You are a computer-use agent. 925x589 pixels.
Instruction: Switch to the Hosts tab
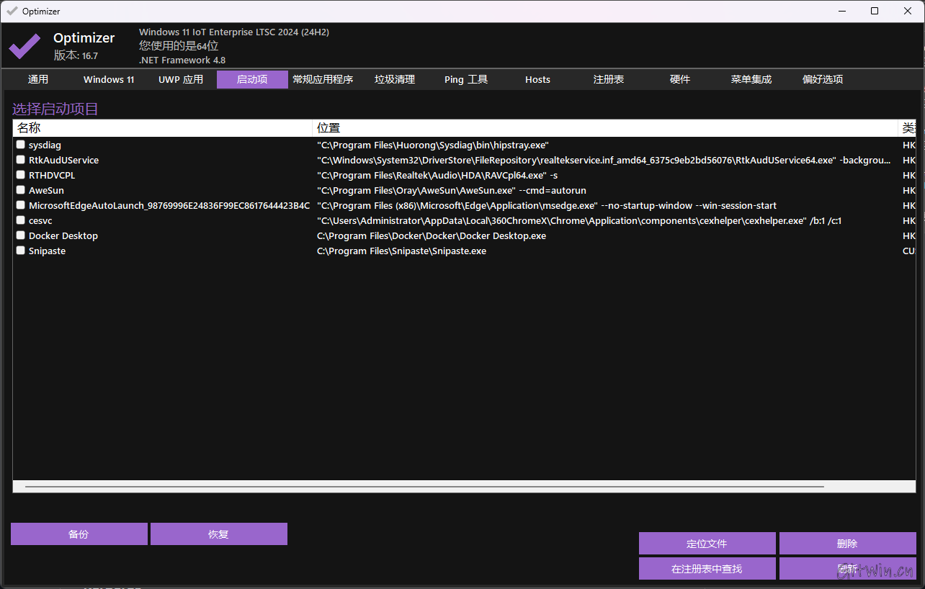(537, 79)
